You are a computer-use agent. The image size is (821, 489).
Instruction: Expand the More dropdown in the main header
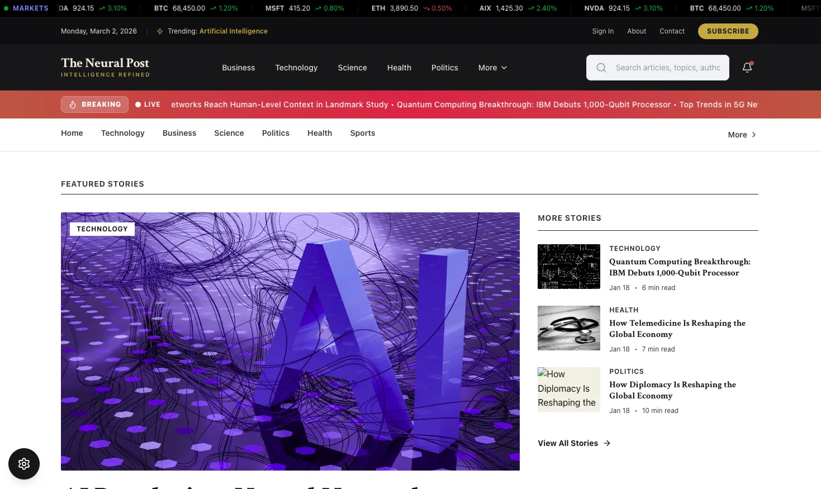pyautogui.click(x=492, y=68)
